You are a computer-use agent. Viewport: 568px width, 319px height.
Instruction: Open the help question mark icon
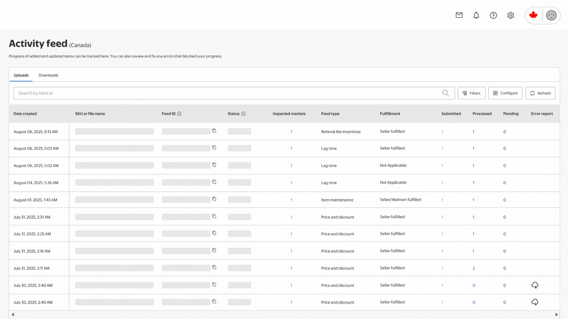[493, 15]
